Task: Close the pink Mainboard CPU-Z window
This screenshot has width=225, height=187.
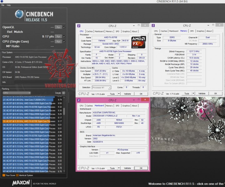Action: 145,99
